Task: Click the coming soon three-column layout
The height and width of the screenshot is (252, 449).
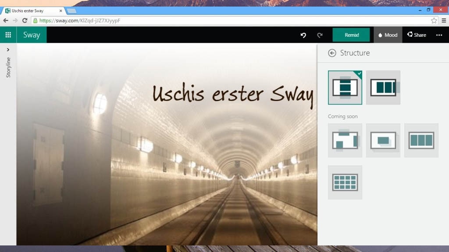Action: click(x=421, y=140)
